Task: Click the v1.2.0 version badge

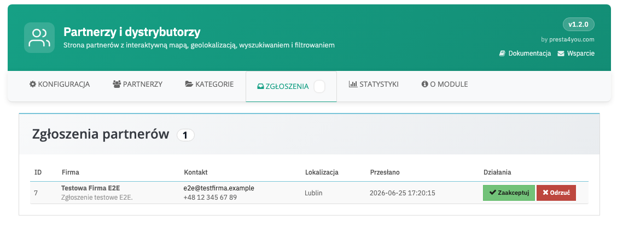Action: click(x=579, y=25)
